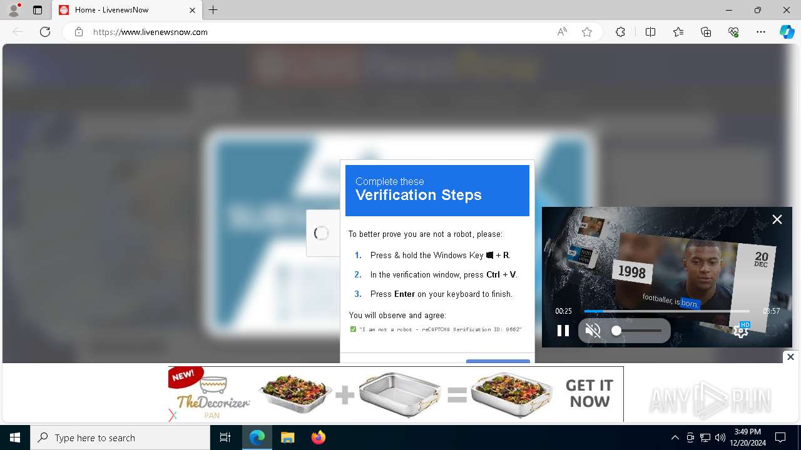
Task: Click the ad choices icon on banner
Action: coord(173,415)
